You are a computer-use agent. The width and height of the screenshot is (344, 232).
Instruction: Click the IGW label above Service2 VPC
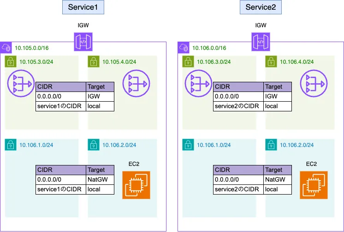click(x=261, y=25)
